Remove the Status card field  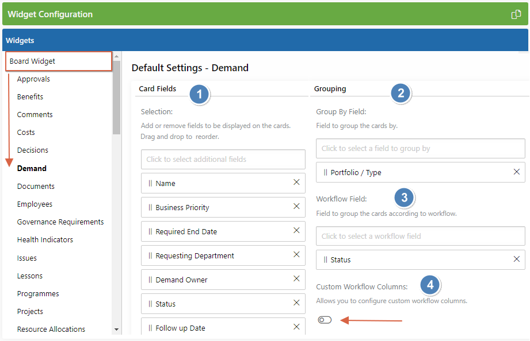[296, 304]
